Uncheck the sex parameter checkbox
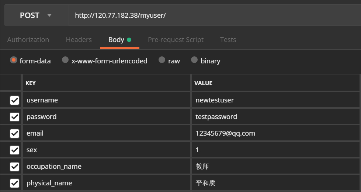The width and height of the screenshot is (361, 192). point(15,150)
